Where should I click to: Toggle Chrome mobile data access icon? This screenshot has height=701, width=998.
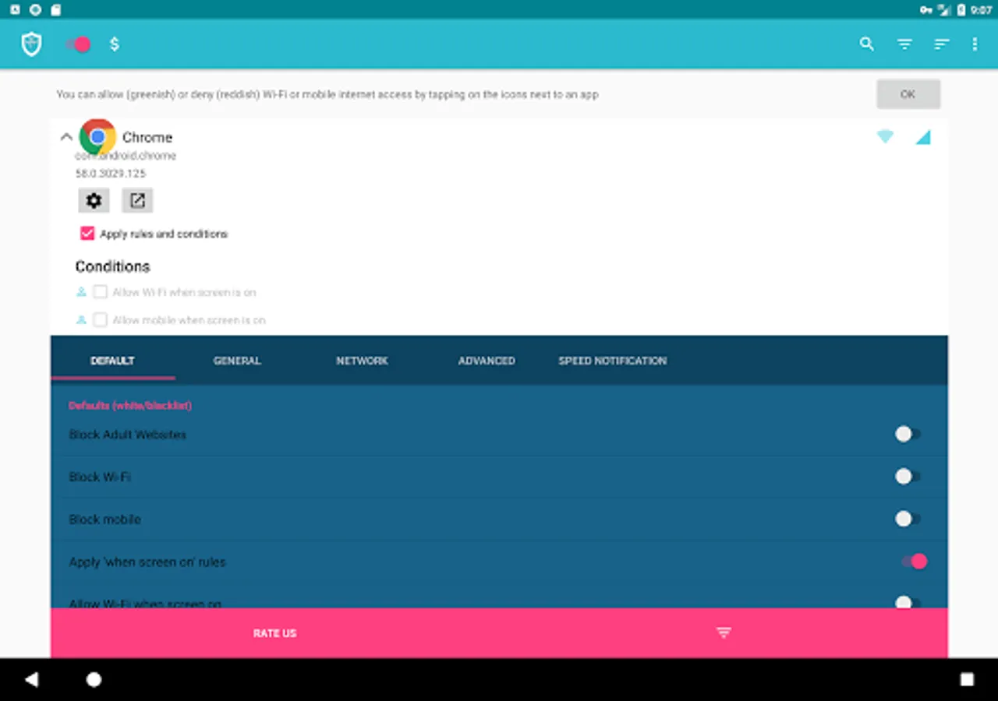(x=923, y=138)
